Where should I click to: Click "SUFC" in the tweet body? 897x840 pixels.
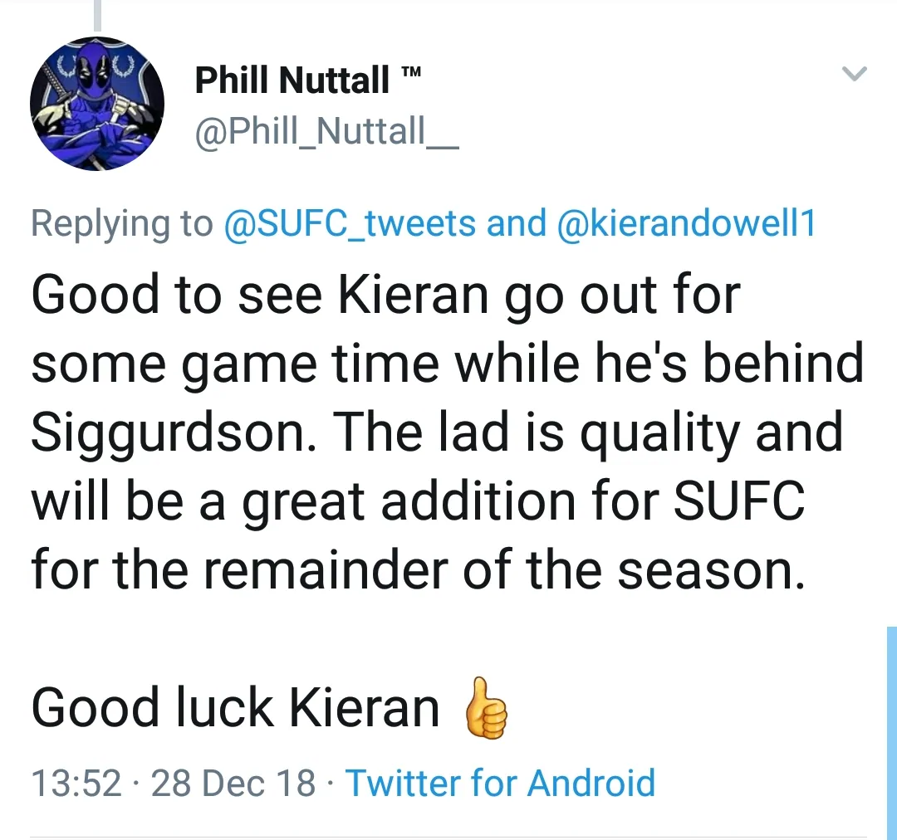point(738,501)
